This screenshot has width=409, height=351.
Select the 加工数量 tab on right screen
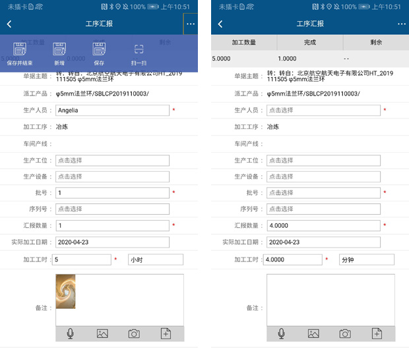pyautogui.click(x=243, y=42)
